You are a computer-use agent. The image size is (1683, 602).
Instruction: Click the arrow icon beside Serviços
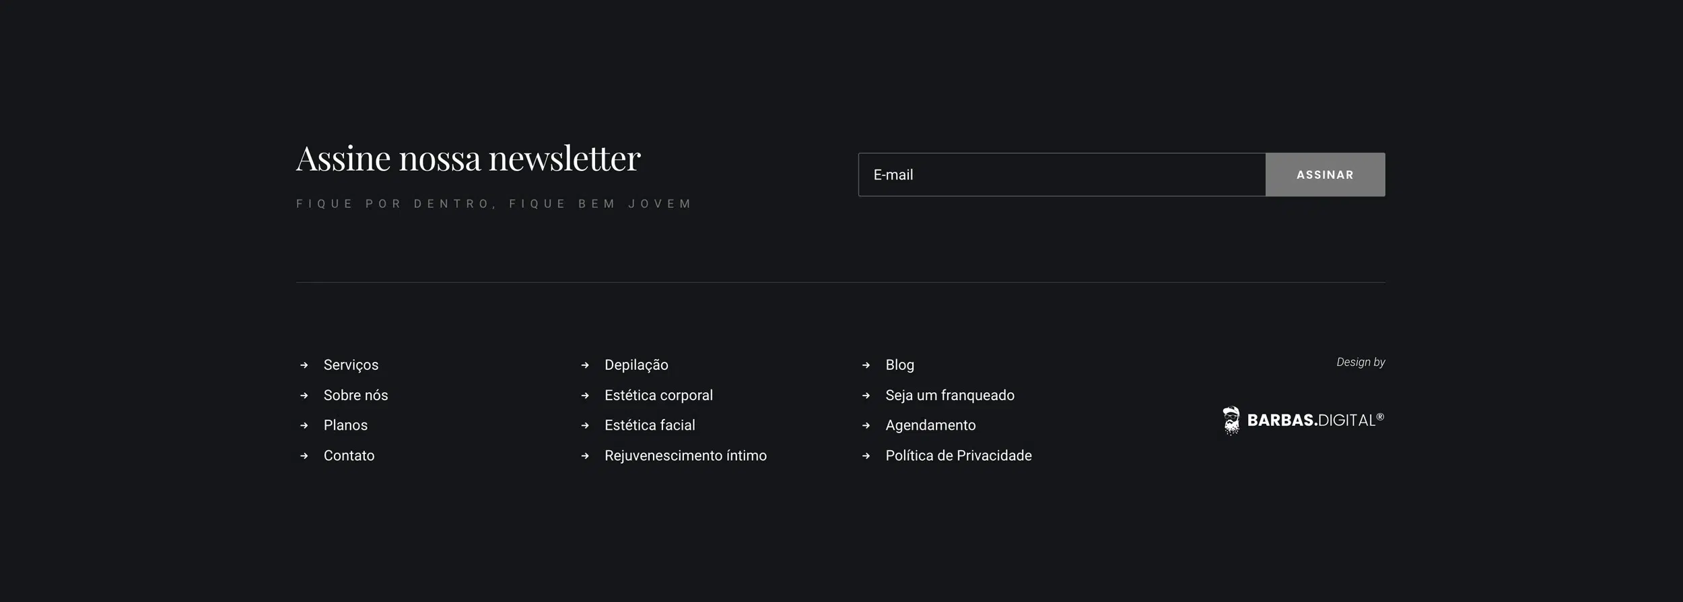pyautogui.click(x=304, y=365)
